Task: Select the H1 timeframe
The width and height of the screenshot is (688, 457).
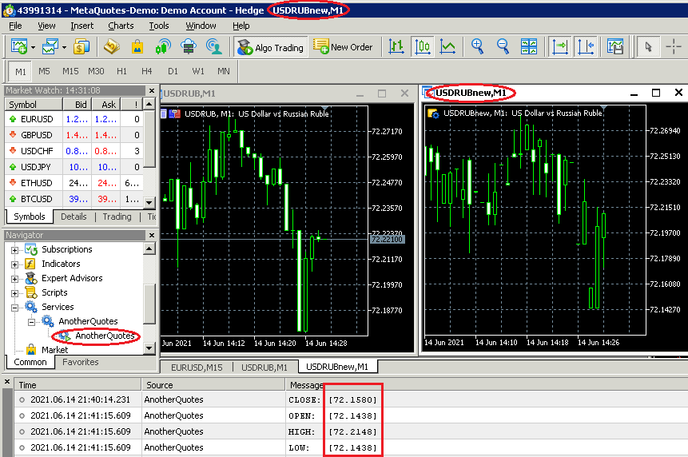Action: click(121, 71)
